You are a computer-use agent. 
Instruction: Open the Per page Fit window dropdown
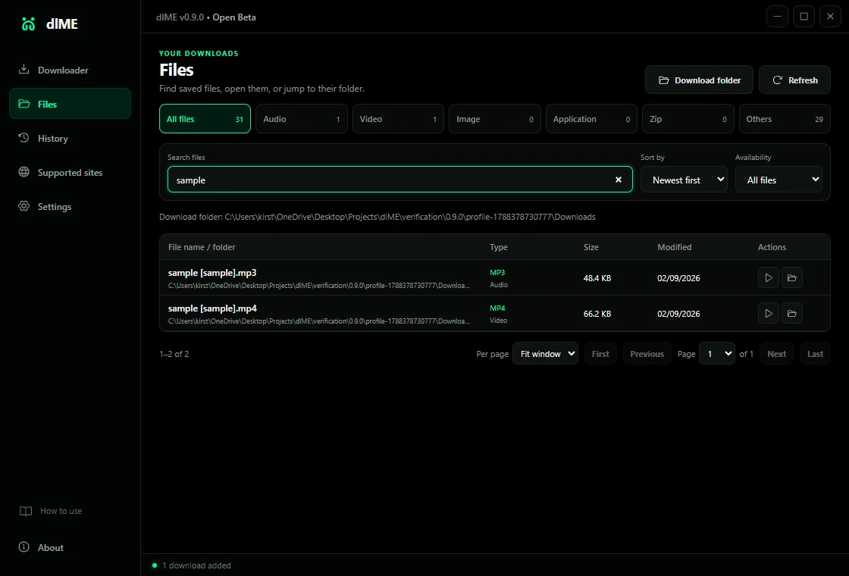point(545,353)
